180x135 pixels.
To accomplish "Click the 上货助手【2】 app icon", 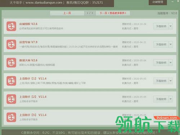I will tap(11, 99).
